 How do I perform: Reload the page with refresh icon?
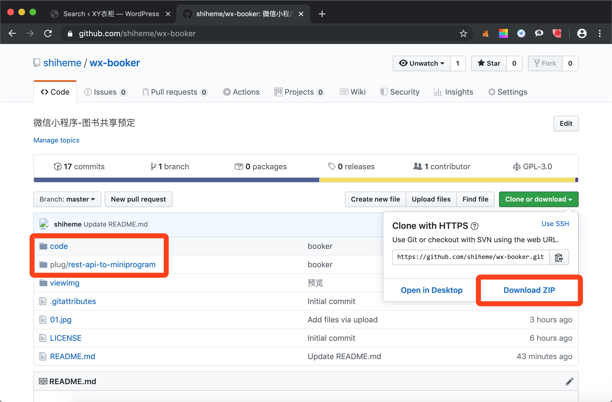48,34
